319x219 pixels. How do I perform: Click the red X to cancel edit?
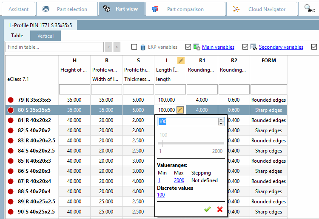[219, 209]
